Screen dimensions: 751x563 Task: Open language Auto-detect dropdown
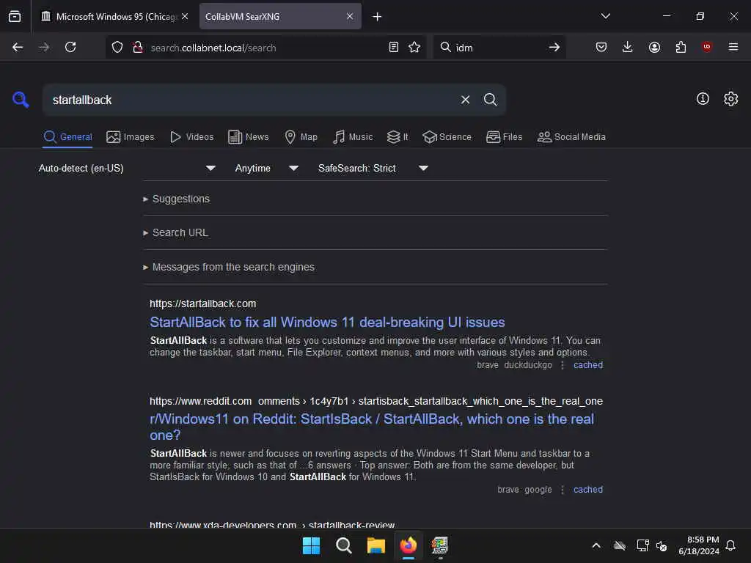coord(127,168)
